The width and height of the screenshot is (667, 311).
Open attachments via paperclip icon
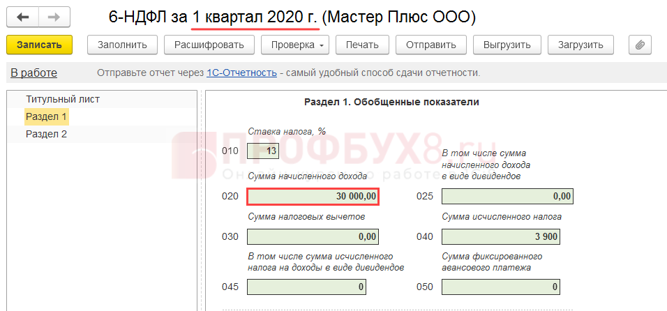tap(640, 45)
